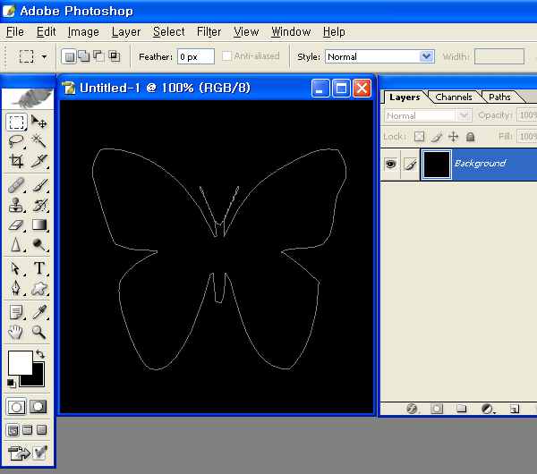Reset to default foreground and background colors

click(12, 384)
